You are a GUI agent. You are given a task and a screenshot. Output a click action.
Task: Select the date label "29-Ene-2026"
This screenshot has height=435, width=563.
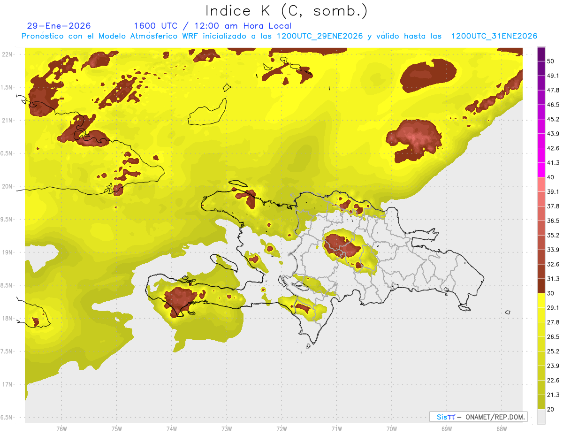pos(59,26)
